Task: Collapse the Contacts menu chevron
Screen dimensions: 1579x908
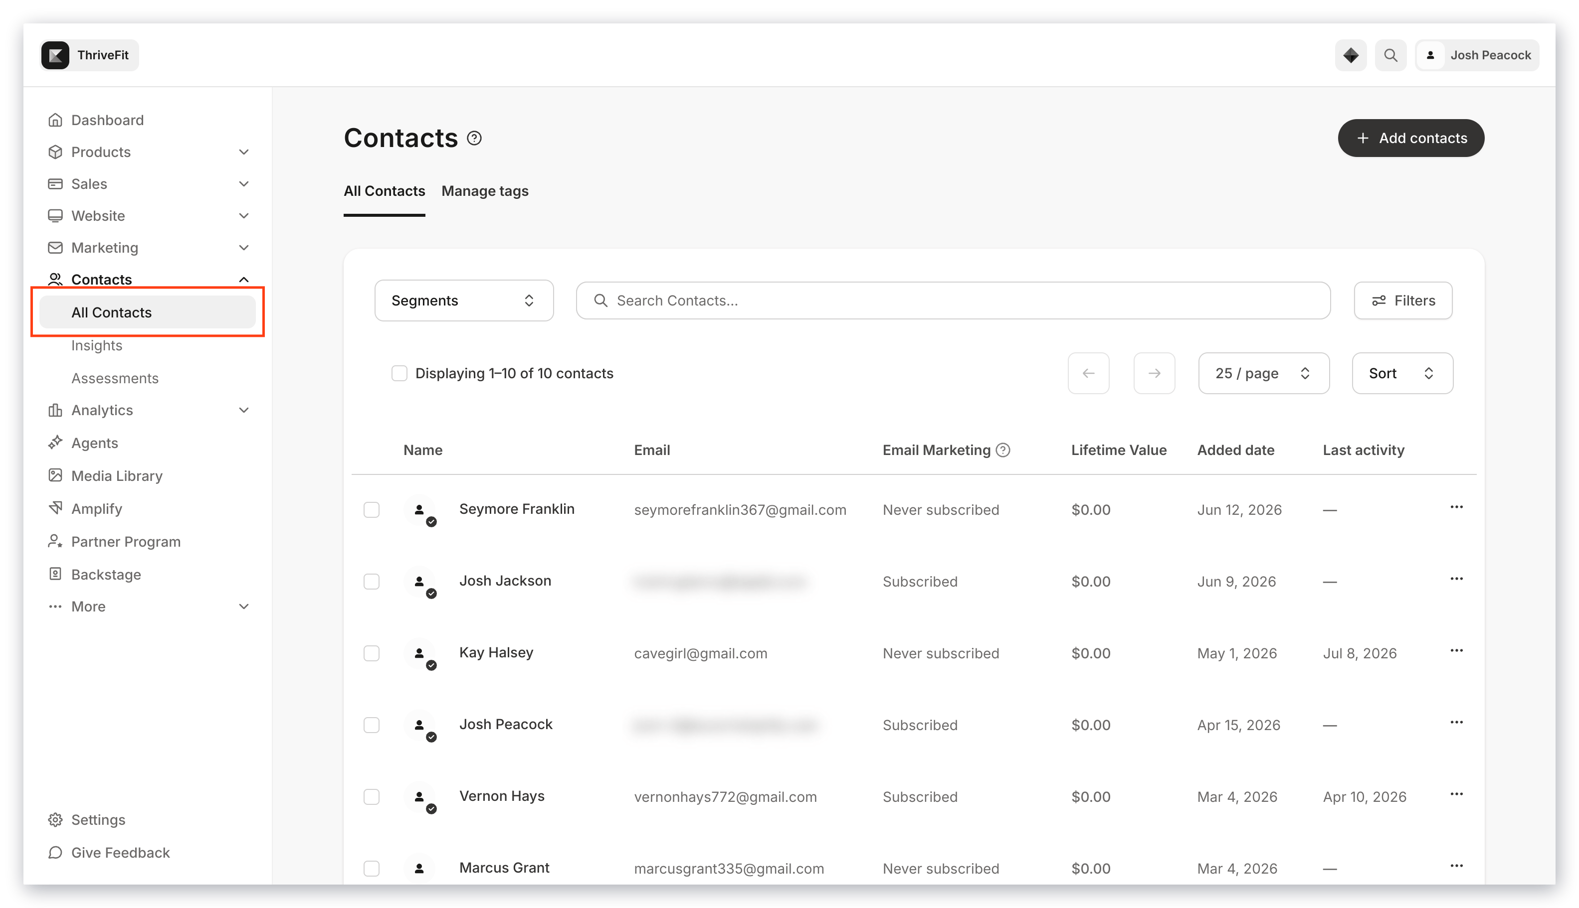Action: [x=244, y=280]
